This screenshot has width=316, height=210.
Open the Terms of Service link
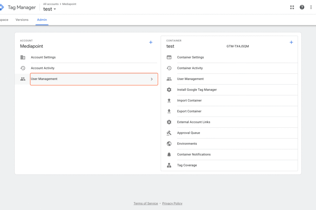pyautogui.click(x=146, y=203)
